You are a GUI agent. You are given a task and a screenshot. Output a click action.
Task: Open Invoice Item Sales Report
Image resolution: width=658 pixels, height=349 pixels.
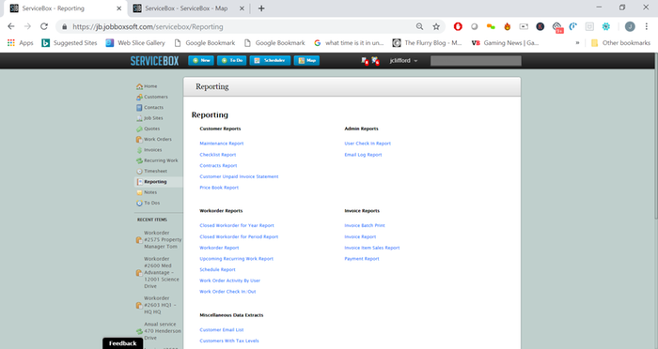[372, 248]
